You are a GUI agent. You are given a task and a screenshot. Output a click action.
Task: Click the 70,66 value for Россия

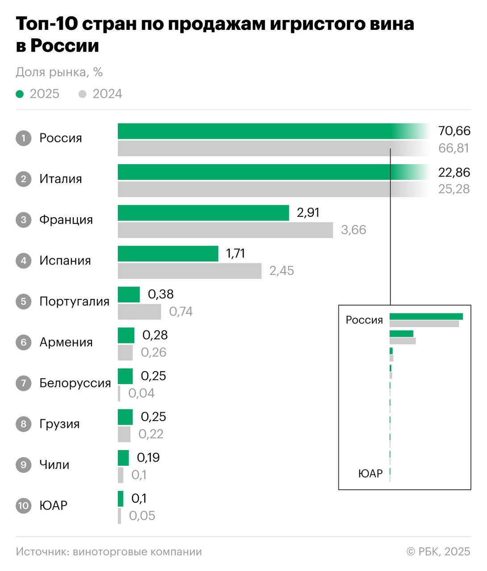point(454,131)
